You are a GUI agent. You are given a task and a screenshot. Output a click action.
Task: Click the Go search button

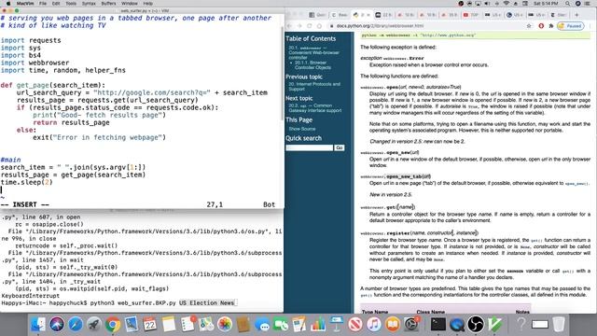pos(340,147)
